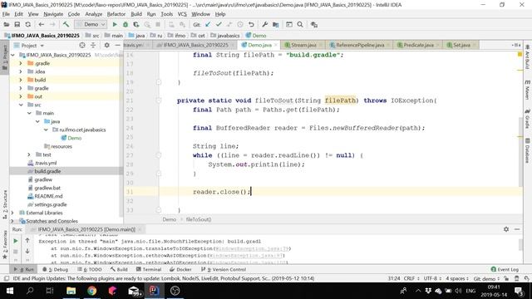Open the Refactor menu
Viewport: 532px width, 299px height.
click(x=116, y=14)
